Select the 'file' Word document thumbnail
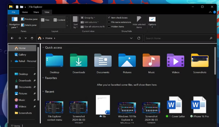Screen dimensions: 219x127 [x=103, y=105]
